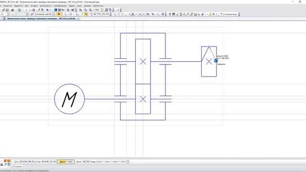The width and height of the screenshot is (306, 172).
Task: Click the Y coordinate field in toolbar
Action: 105,14
